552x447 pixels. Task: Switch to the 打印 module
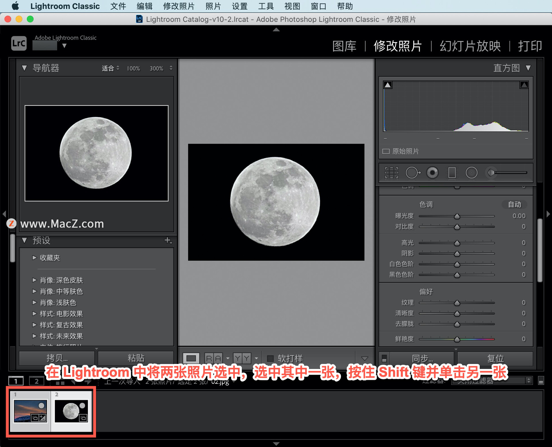(x=530, y=46)
